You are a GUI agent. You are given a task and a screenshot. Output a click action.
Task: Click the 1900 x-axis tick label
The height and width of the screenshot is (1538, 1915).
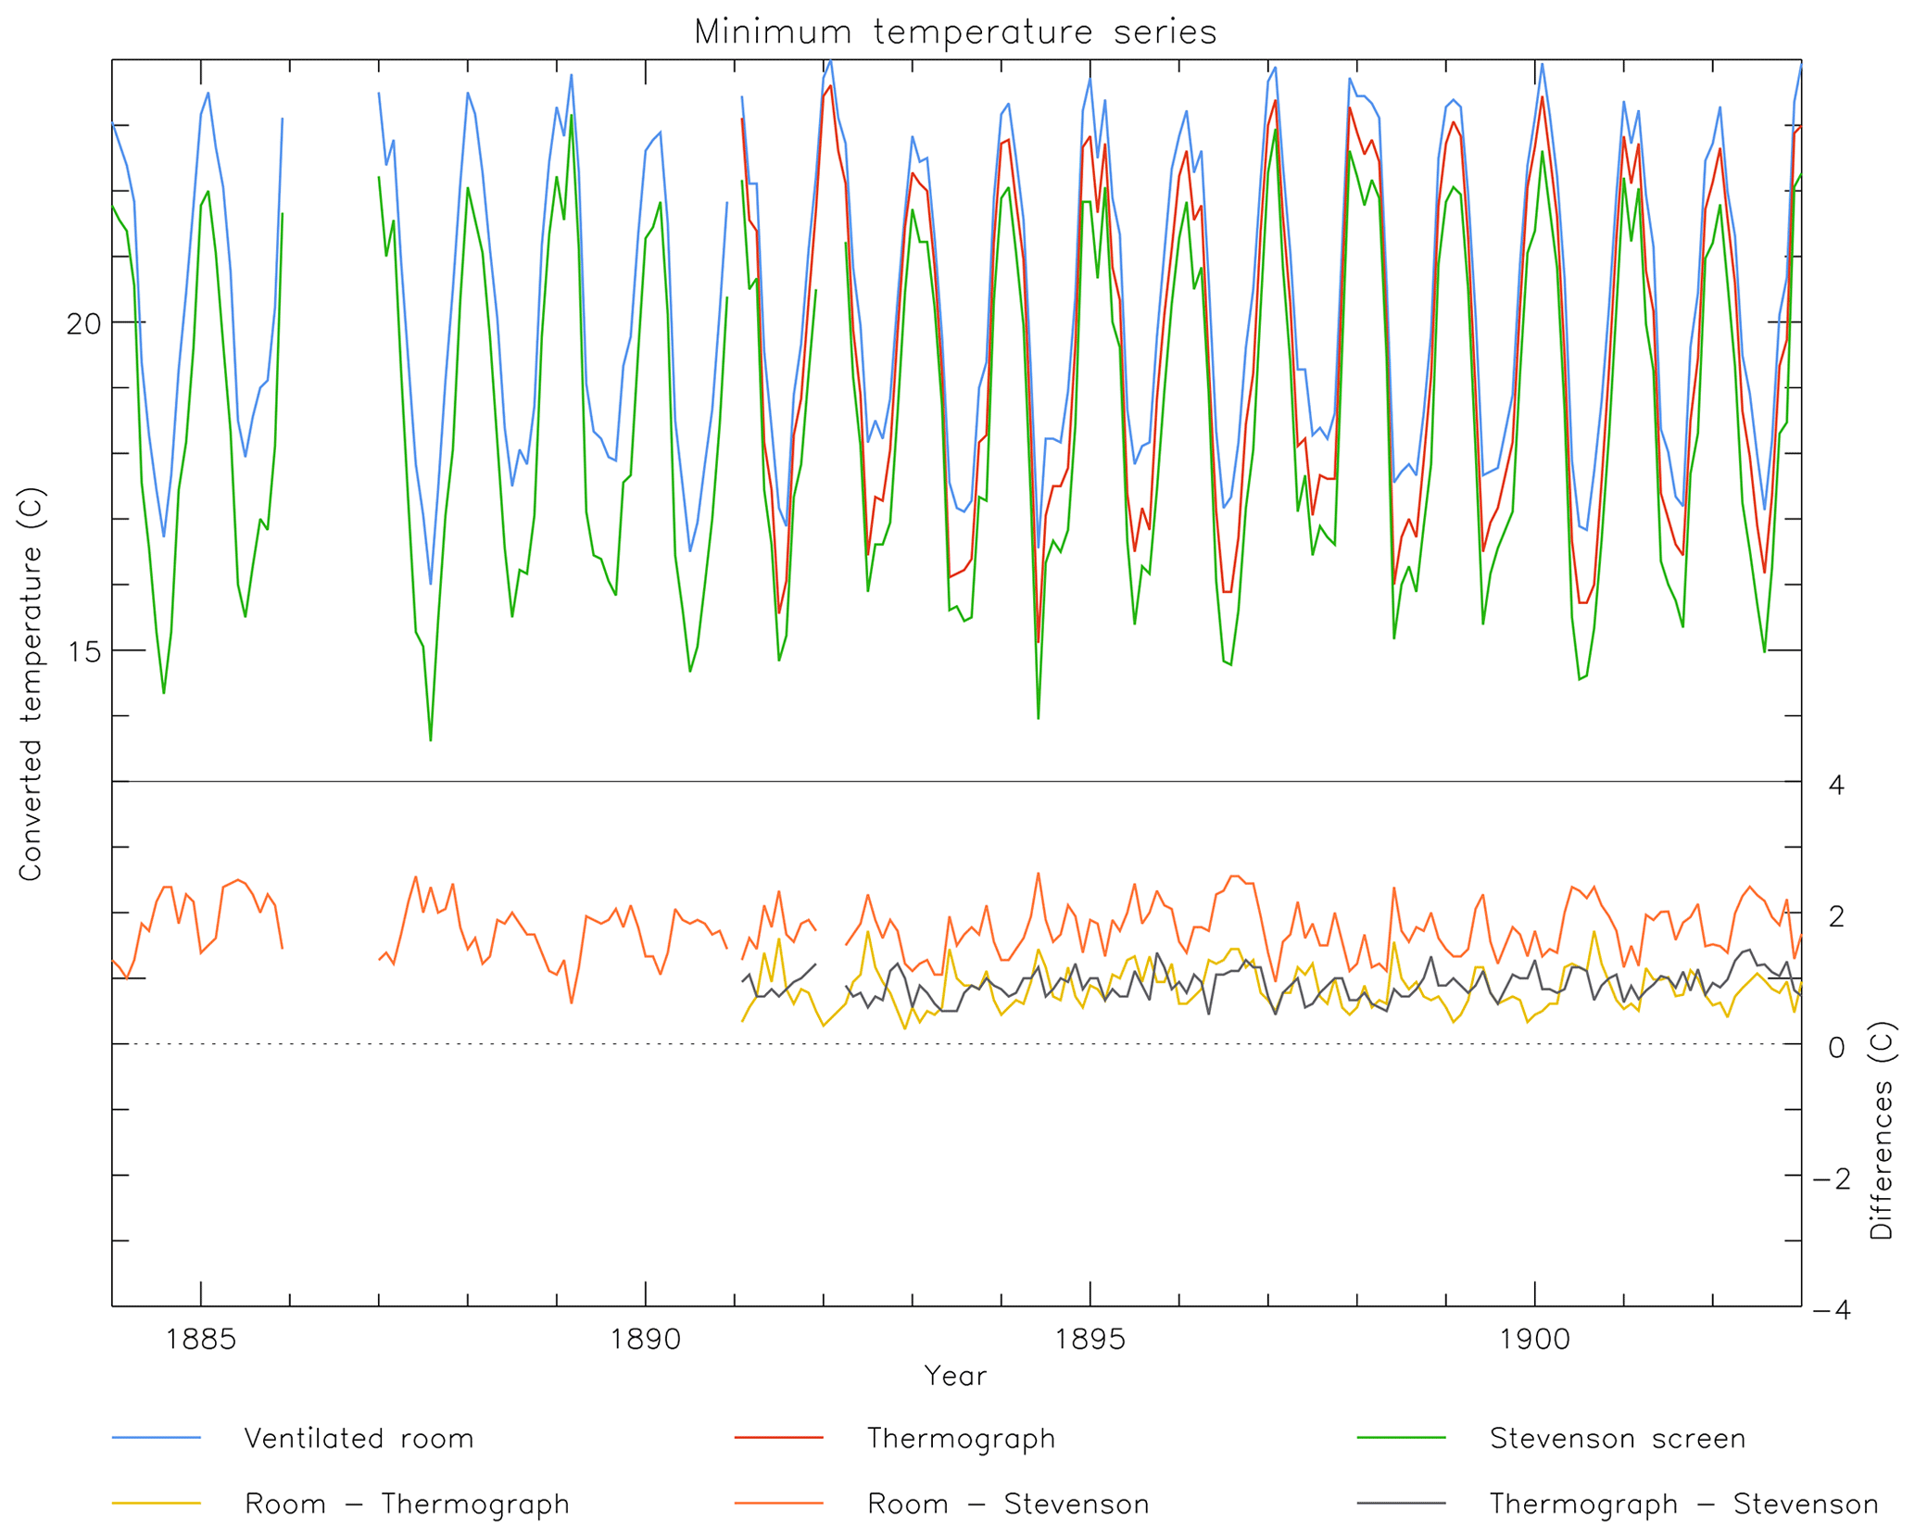tap(1535, 1340)
